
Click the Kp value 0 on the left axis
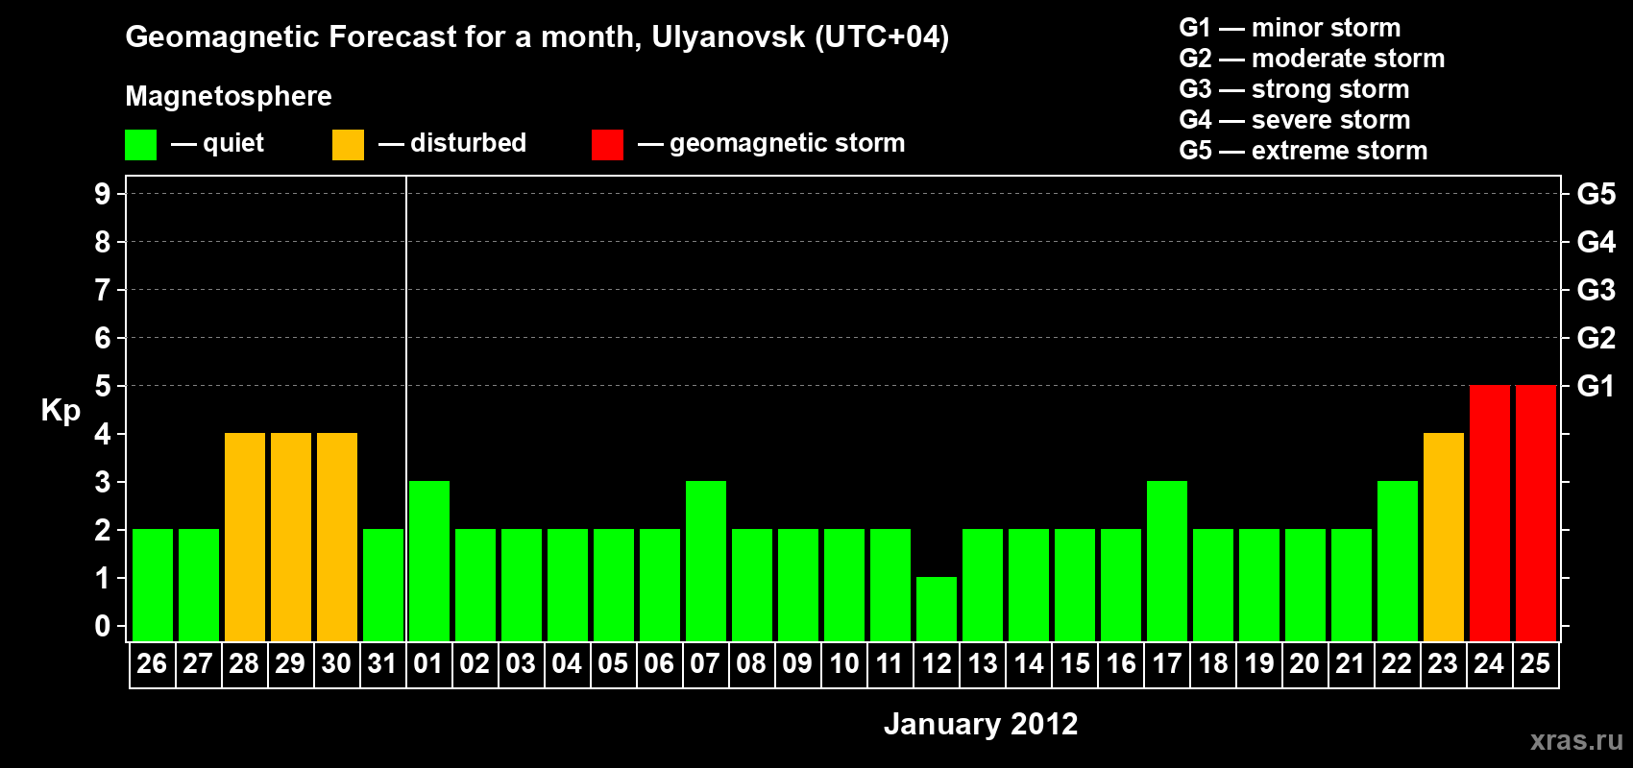tap(103, 626)
